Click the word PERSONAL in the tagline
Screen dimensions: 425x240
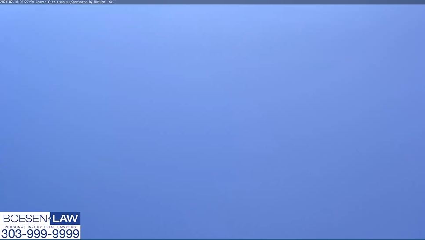14,227
